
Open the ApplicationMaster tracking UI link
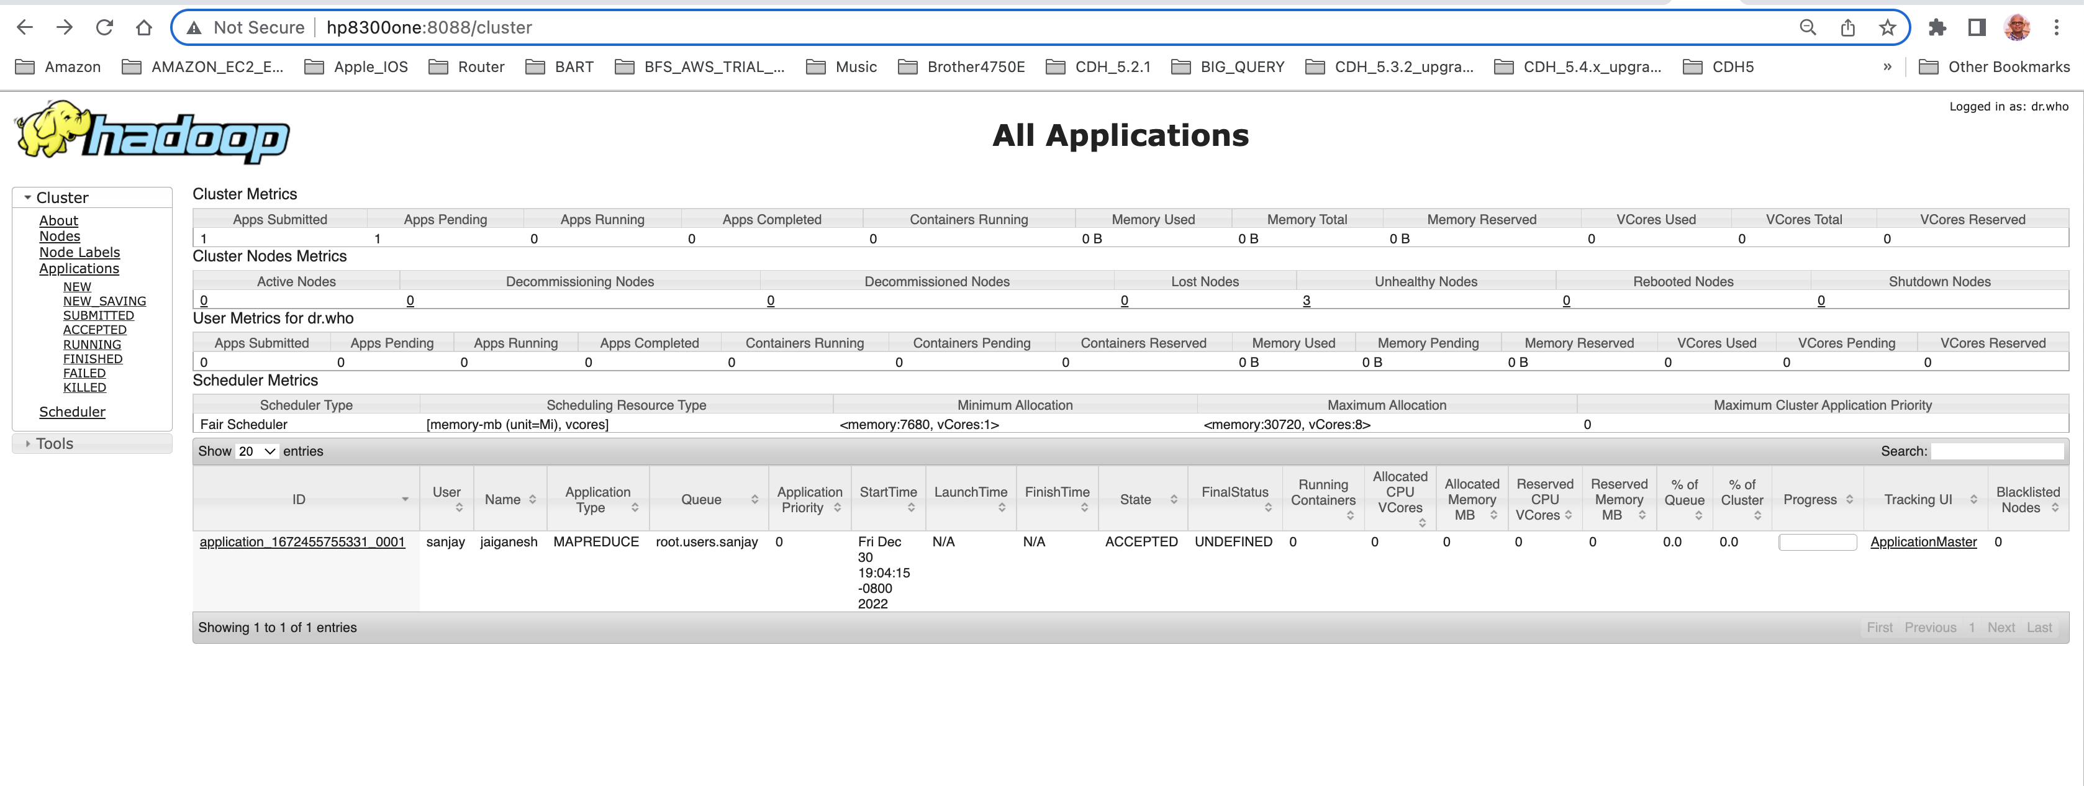[1923, 542]
